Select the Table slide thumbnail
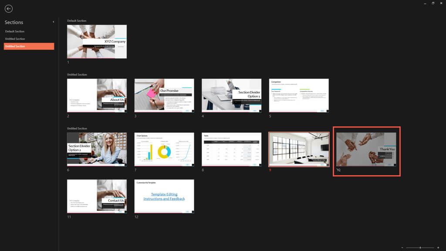Viewport: 446px width, 251px height. pyautogui.click(x=231, y=149)
